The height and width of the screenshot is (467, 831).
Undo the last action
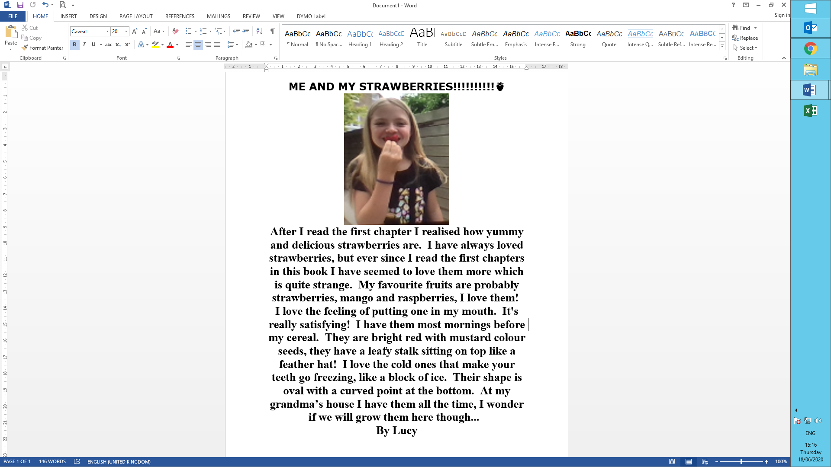tap(45, 5)
